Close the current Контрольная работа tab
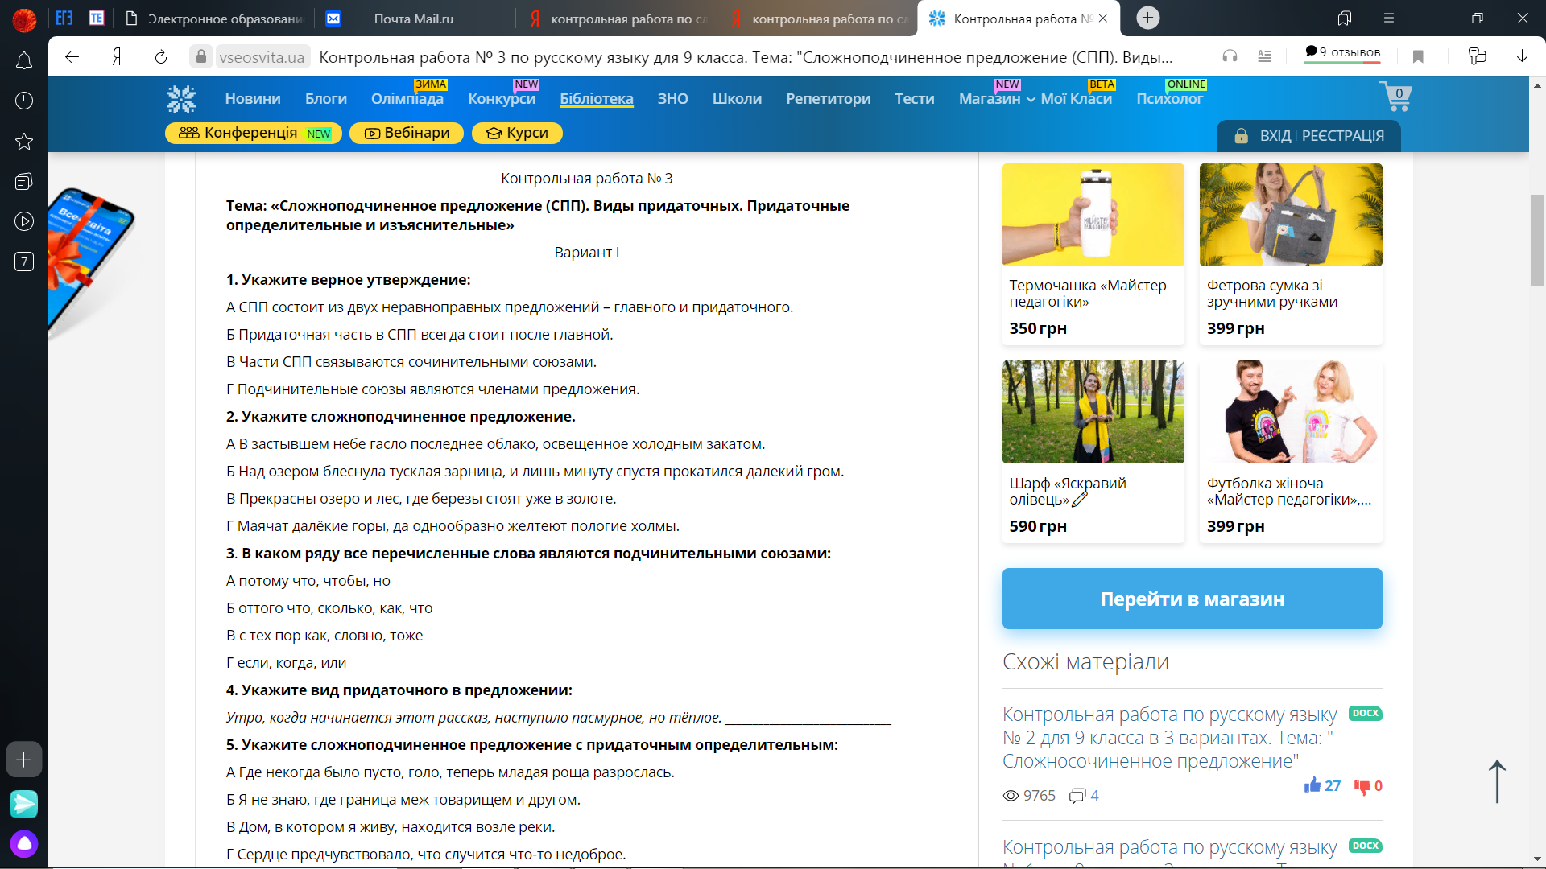This screenshot has width=1546, height=869. pos(1103,18)
